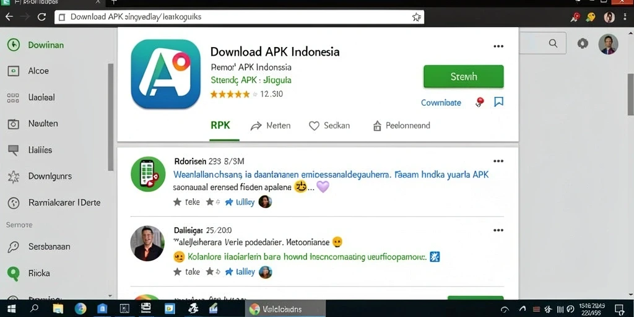
Task: Click talliey link under Daliisigar review
Action: (x=240, y=272)
